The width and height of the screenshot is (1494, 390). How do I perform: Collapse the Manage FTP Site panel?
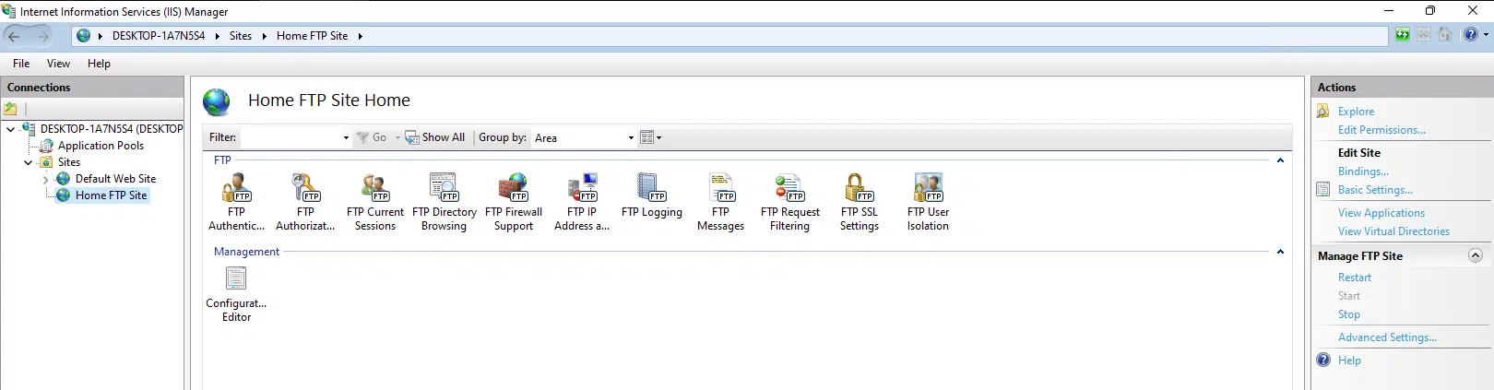tap(1476, 255)
